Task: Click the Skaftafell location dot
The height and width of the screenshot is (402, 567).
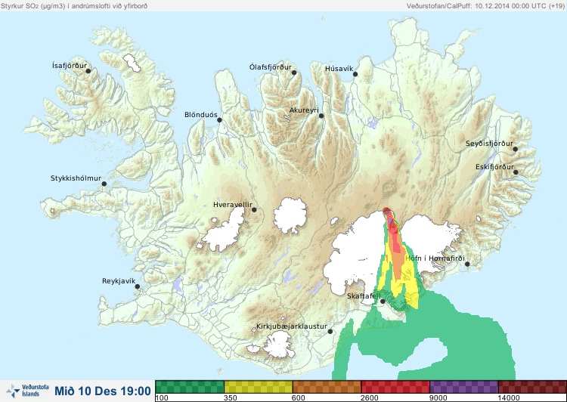Action: 383,301
